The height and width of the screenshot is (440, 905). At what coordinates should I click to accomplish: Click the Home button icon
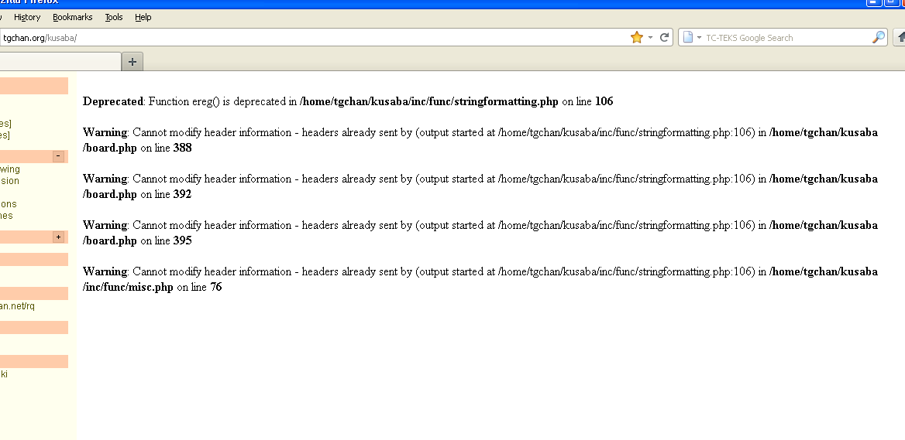pos(900,37)
